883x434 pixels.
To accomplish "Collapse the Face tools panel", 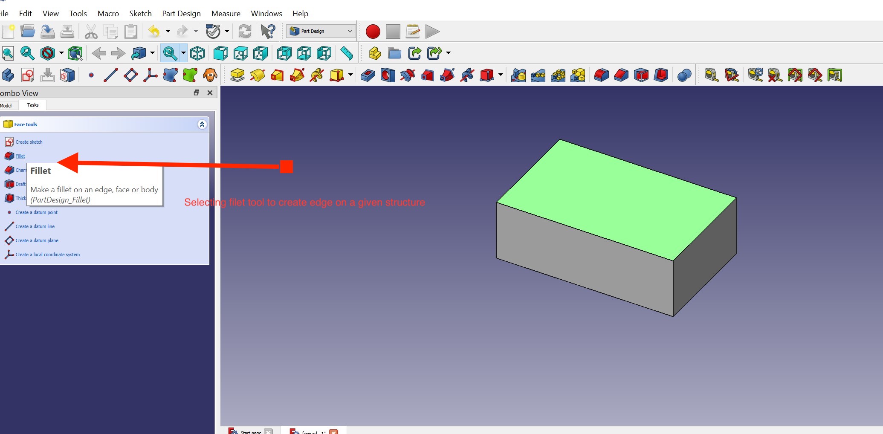I will (202, 124).
